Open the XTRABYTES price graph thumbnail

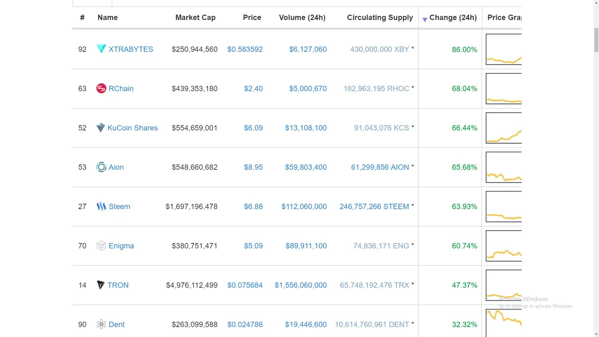504,49
